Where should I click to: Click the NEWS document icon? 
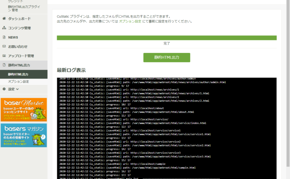coord(4,37)
